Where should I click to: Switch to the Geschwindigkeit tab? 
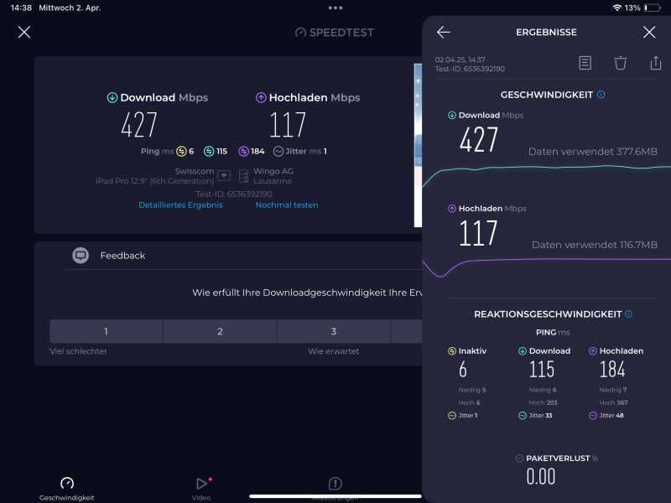[x=67, y=488]
